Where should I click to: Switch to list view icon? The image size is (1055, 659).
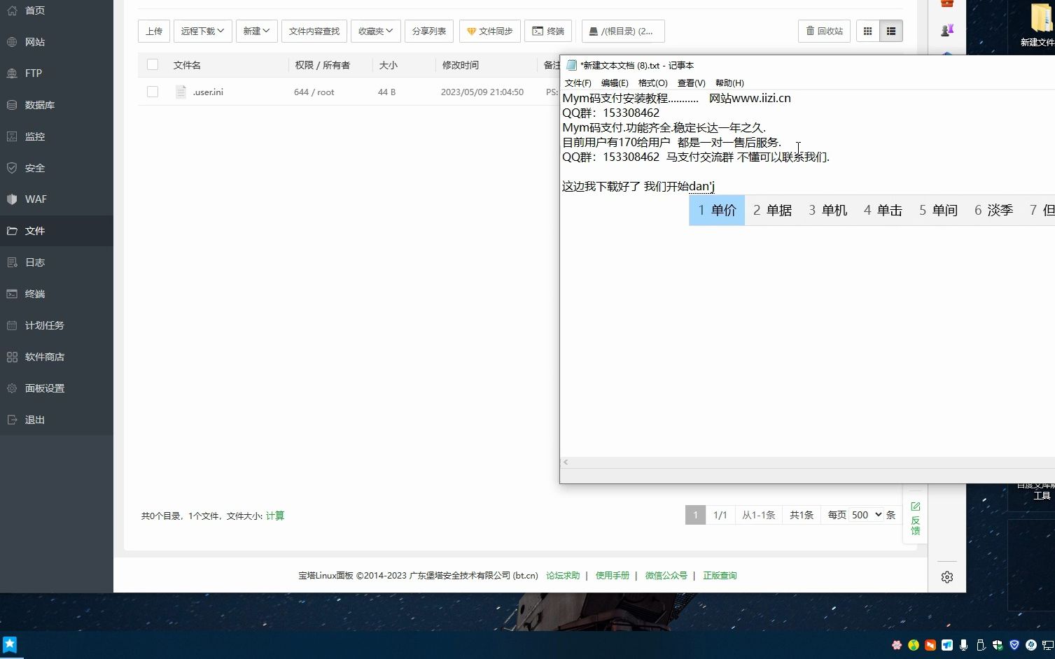(x=891, y=31)
